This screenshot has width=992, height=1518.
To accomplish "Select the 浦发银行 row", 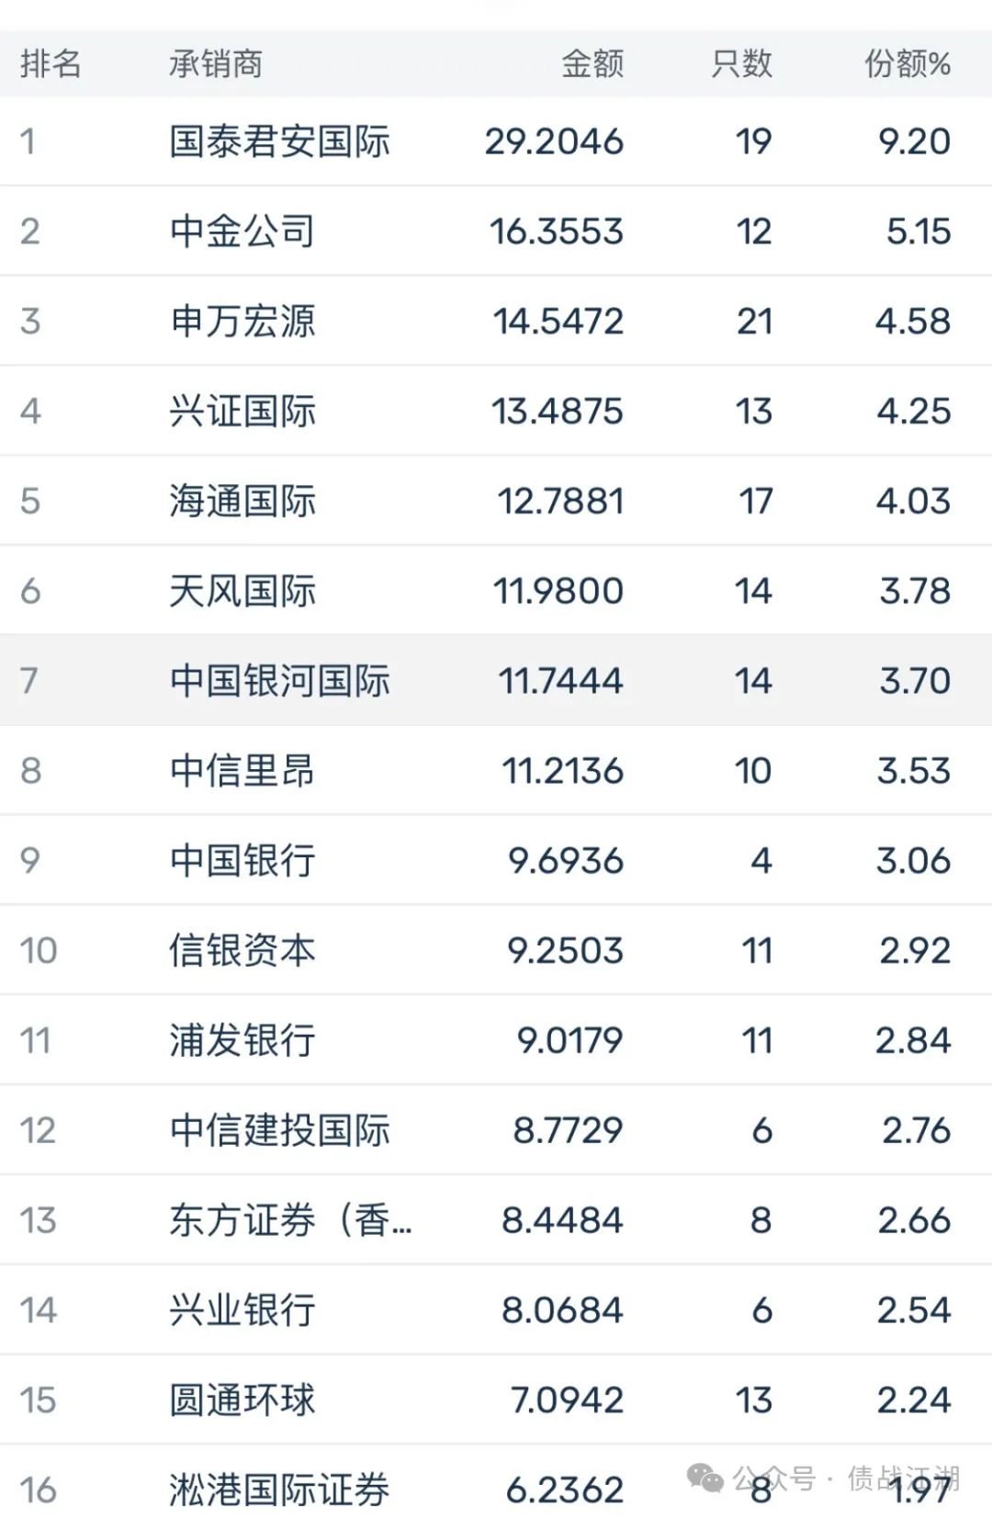I will coord(496,1040).
